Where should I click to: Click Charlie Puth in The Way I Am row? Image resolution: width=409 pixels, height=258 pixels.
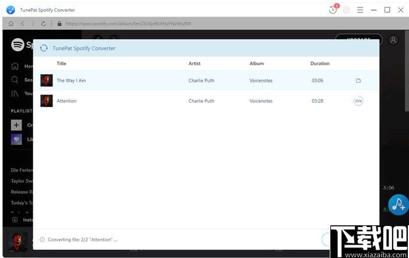[x=202, y=81]
